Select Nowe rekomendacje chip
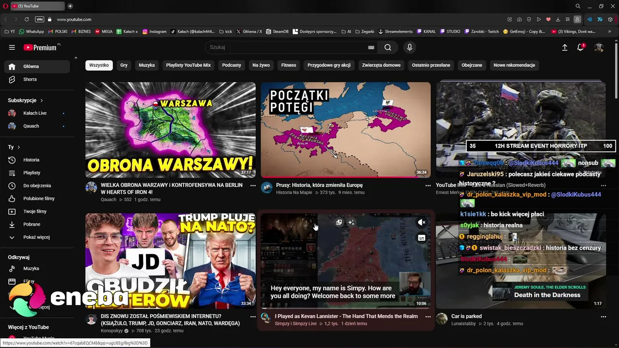The height and width of the screenshot is (348, 619). click(514, 65)
